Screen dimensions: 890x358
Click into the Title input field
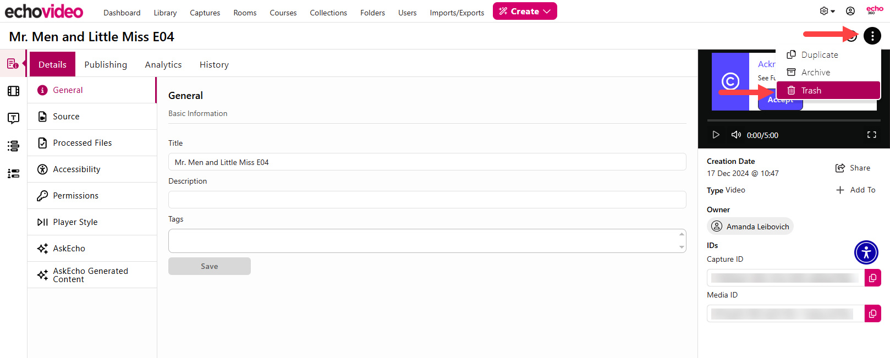point(427,162)
